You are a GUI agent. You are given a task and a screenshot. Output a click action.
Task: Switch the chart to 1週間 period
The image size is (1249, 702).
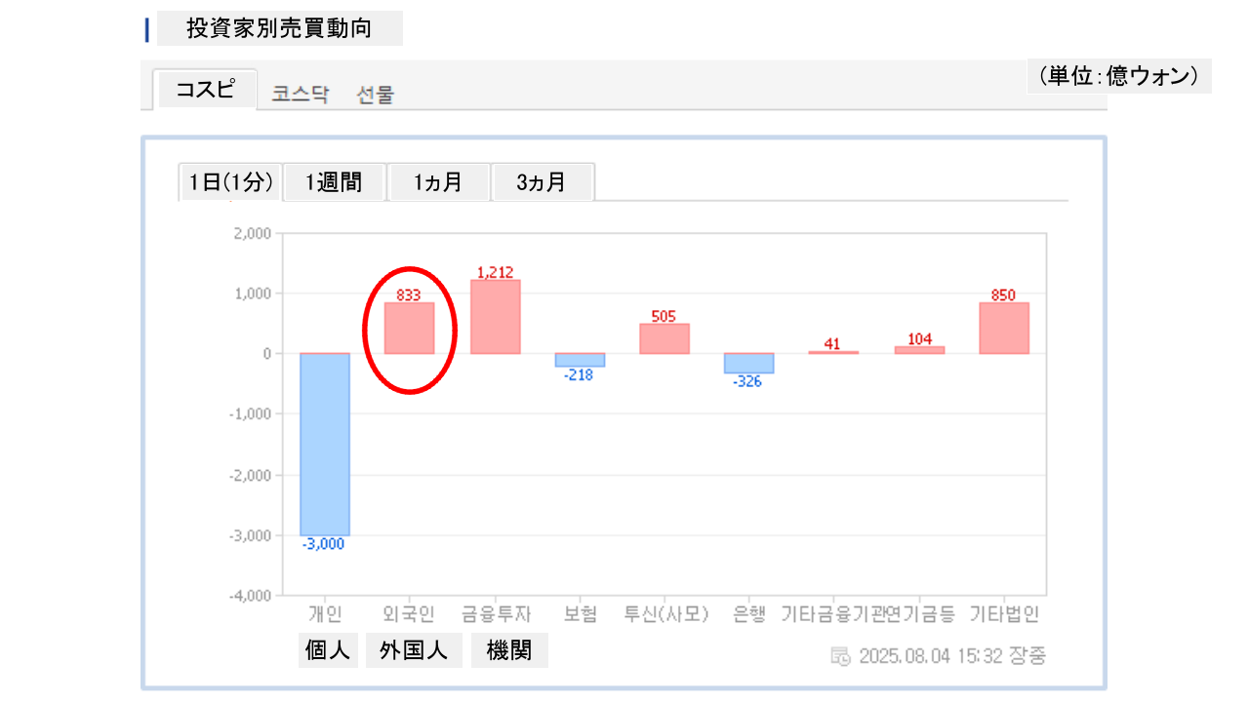(x=334, y=182)
